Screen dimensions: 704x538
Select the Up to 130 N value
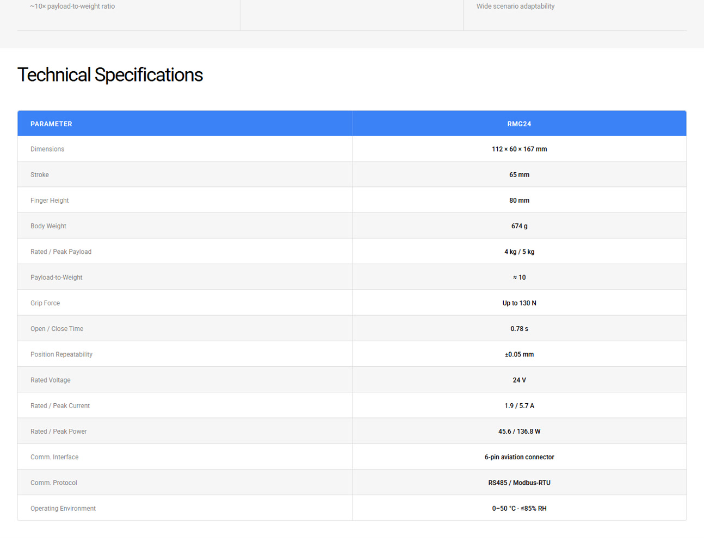point(519,303)
